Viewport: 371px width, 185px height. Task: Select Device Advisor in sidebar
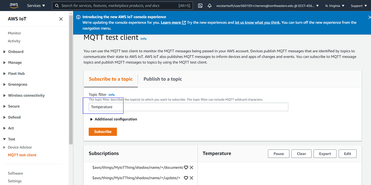coord(20,147)
